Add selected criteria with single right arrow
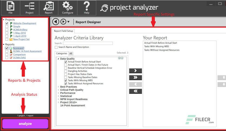The height and width of the screenshot is (131, 226). pos(135,71)
